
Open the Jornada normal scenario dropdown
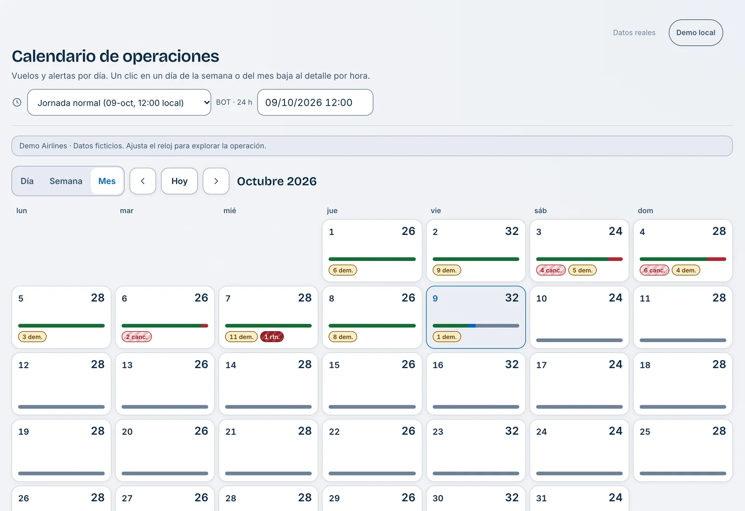tap(119, 102)
